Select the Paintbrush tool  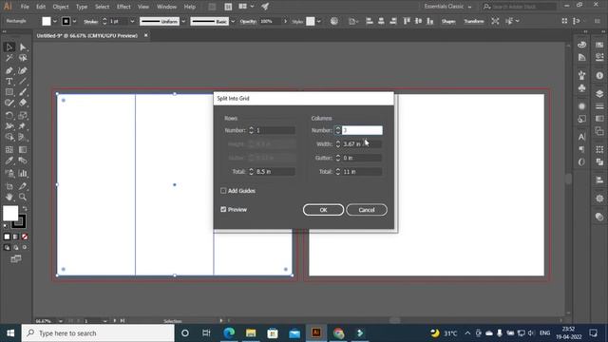(x=23, y=92)
